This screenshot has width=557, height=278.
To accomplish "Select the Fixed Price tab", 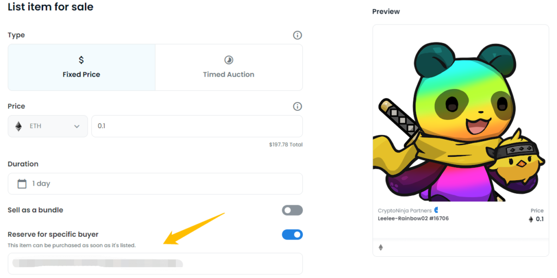I will 82,67.
